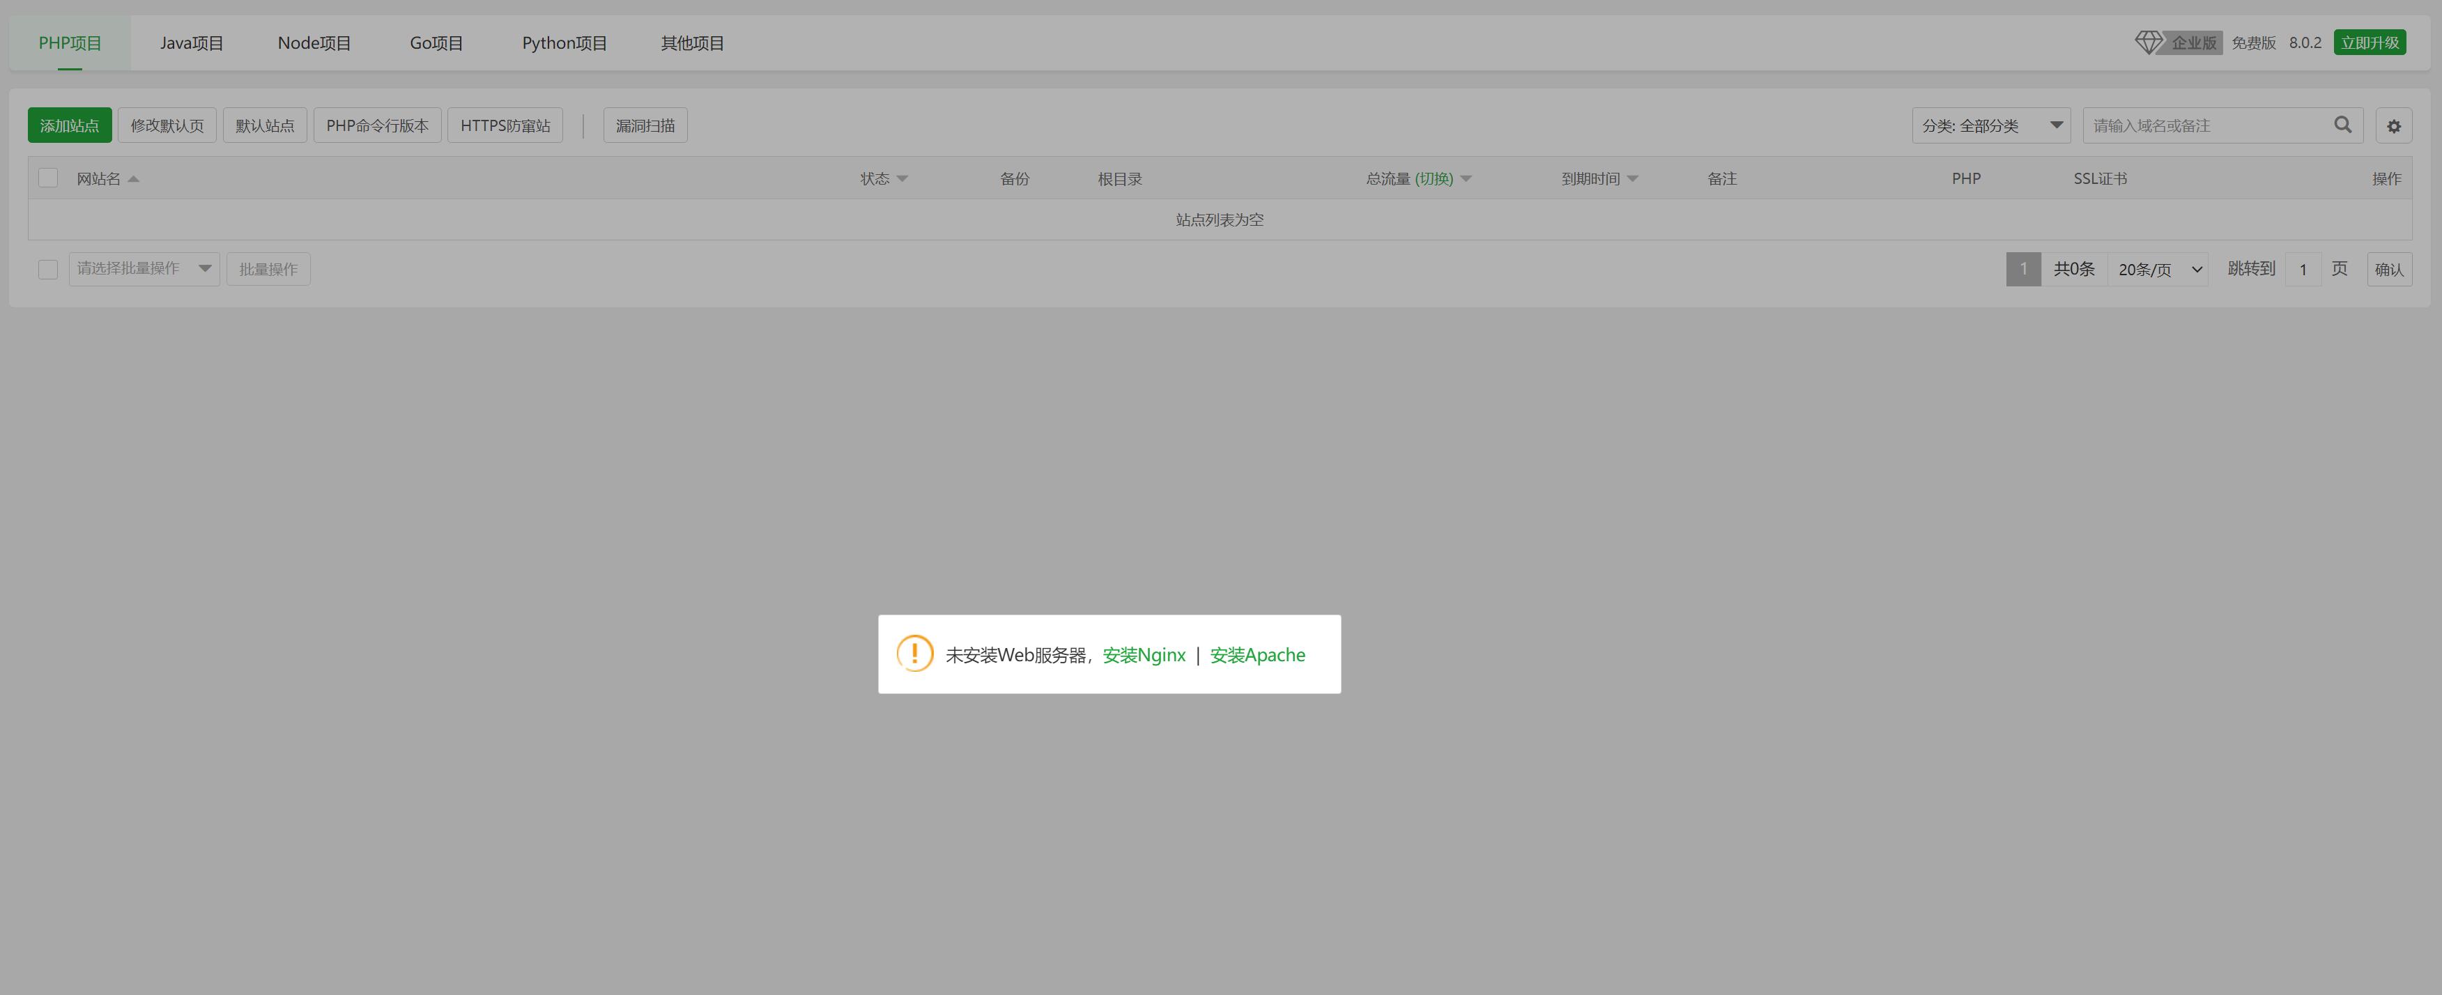Click the orange warning exclamation icon

pyautogui.click(x=915, y=654)
